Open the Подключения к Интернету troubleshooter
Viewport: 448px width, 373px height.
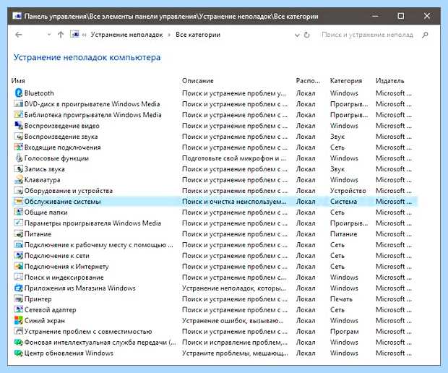point(66,267)
